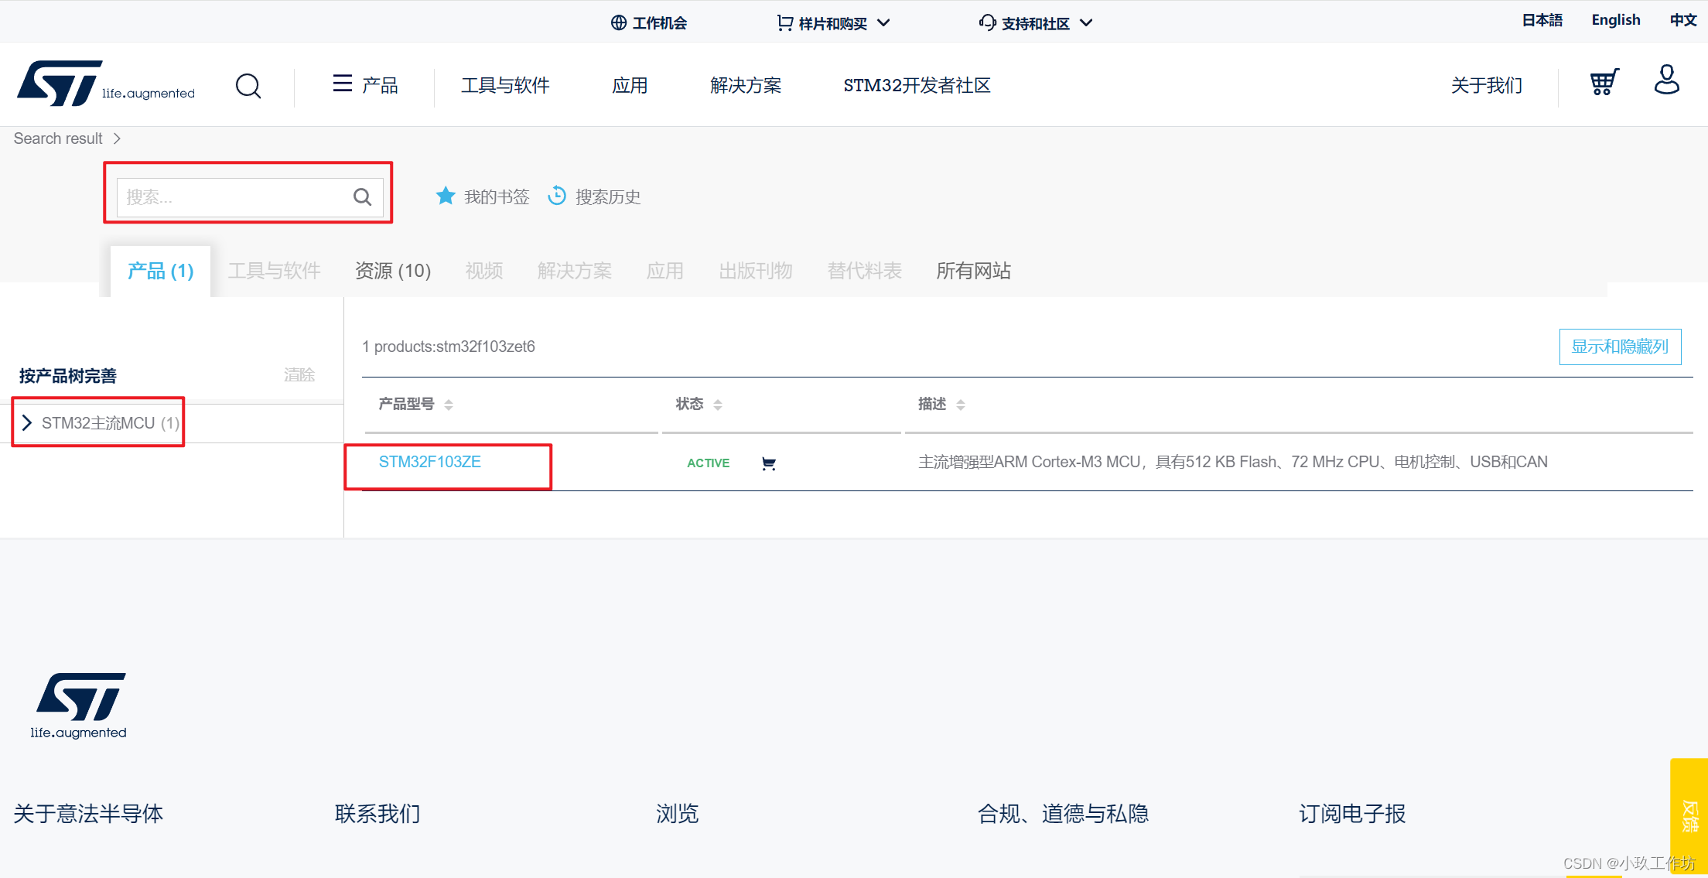This screenshot has width=1708, height=878.
Task: Sort by 状态 column arrows
Action: (718, 405)
